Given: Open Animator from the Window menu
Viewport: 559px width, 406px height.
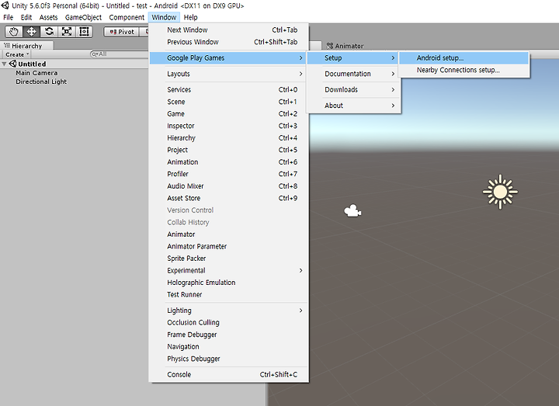Looking at the screenshot, I should pyautogui.click(x=228, y=234).
